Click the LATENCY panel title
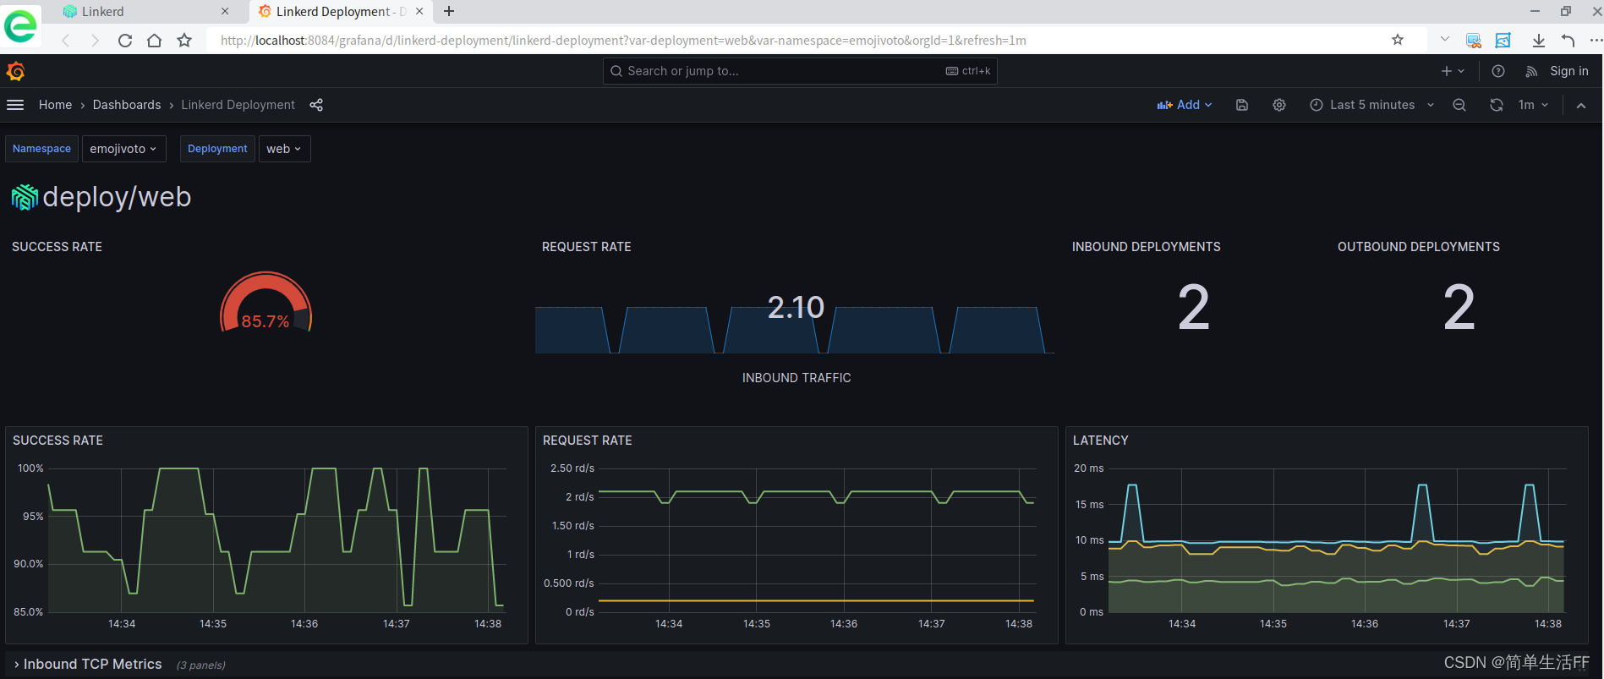Image resolution: width=1604 pixels, height=679 pixels. [1101, 441]
